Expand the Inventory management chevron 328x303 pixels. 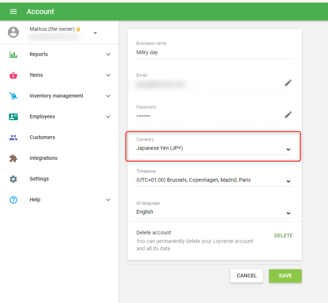click(x=108, y=96)
